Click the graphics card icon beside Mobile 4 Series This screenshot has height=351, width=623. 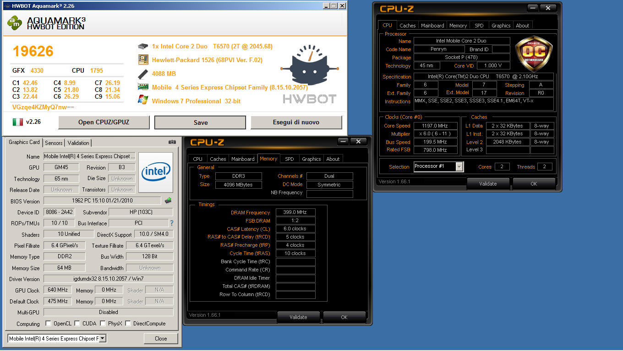point(143,87)
